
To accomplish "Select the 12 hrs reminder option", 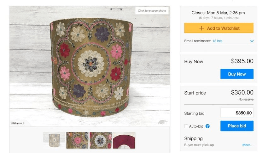I will [x=217, y=41].
